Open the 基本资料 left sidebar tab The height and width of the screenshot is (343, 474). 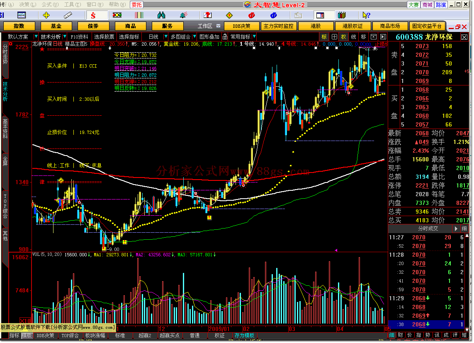click(x=5, y=129)
